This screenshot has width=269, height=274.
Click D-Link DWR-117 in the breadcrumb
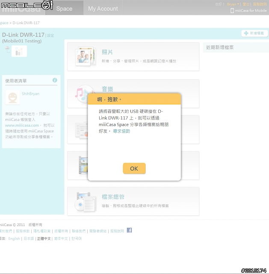[x=26, y=23]
